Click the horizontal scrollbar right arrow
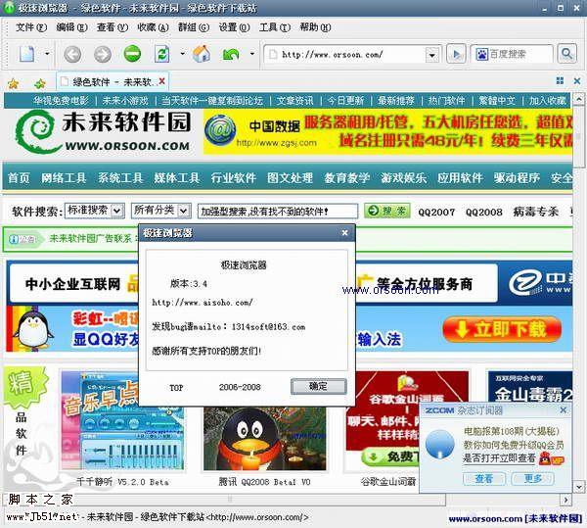 (566, 500)
